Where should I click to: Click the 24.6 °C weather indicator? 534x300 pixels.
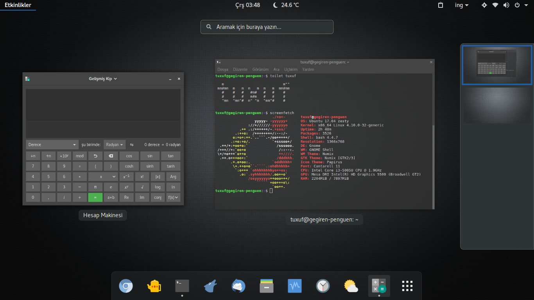click(x=286, y=5)
